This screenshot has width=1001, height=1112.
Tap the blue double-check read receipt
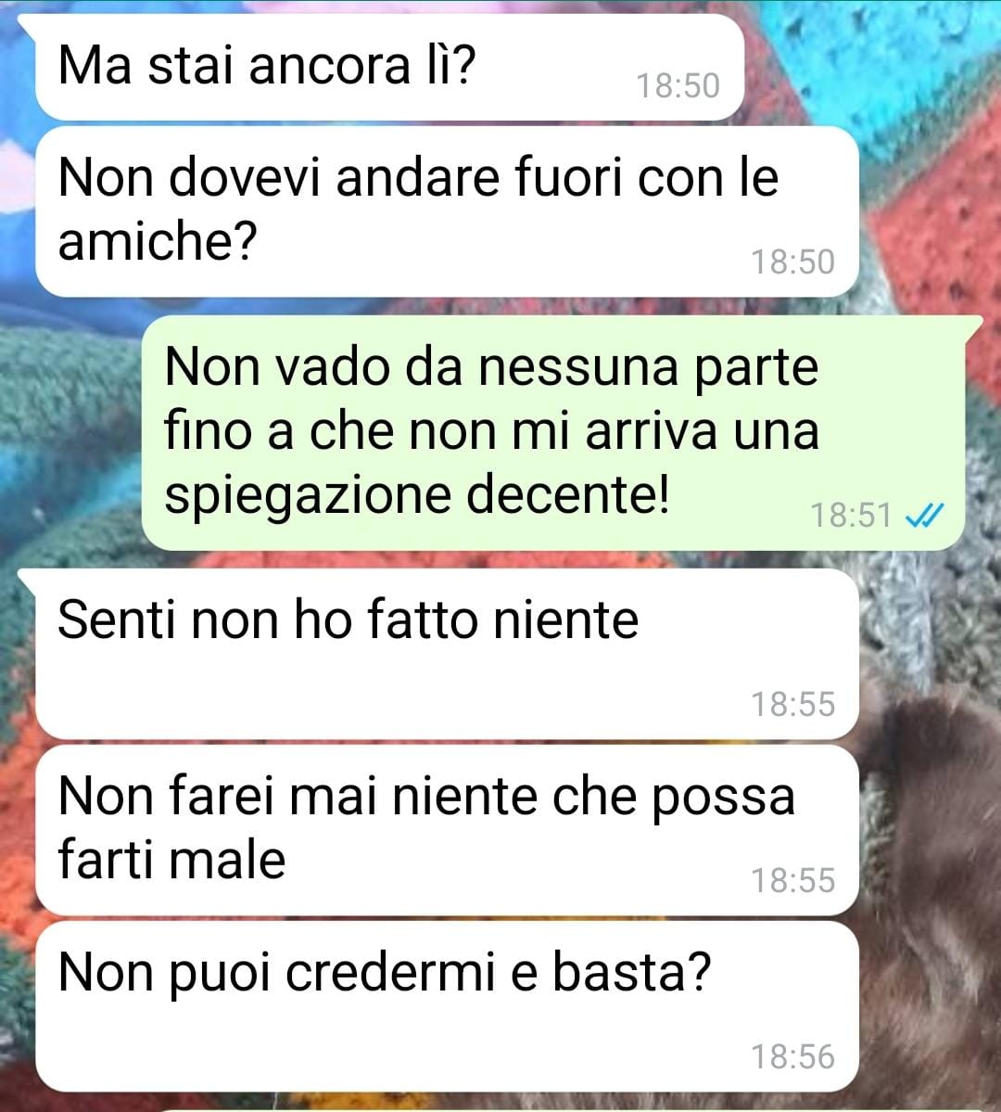925,516
